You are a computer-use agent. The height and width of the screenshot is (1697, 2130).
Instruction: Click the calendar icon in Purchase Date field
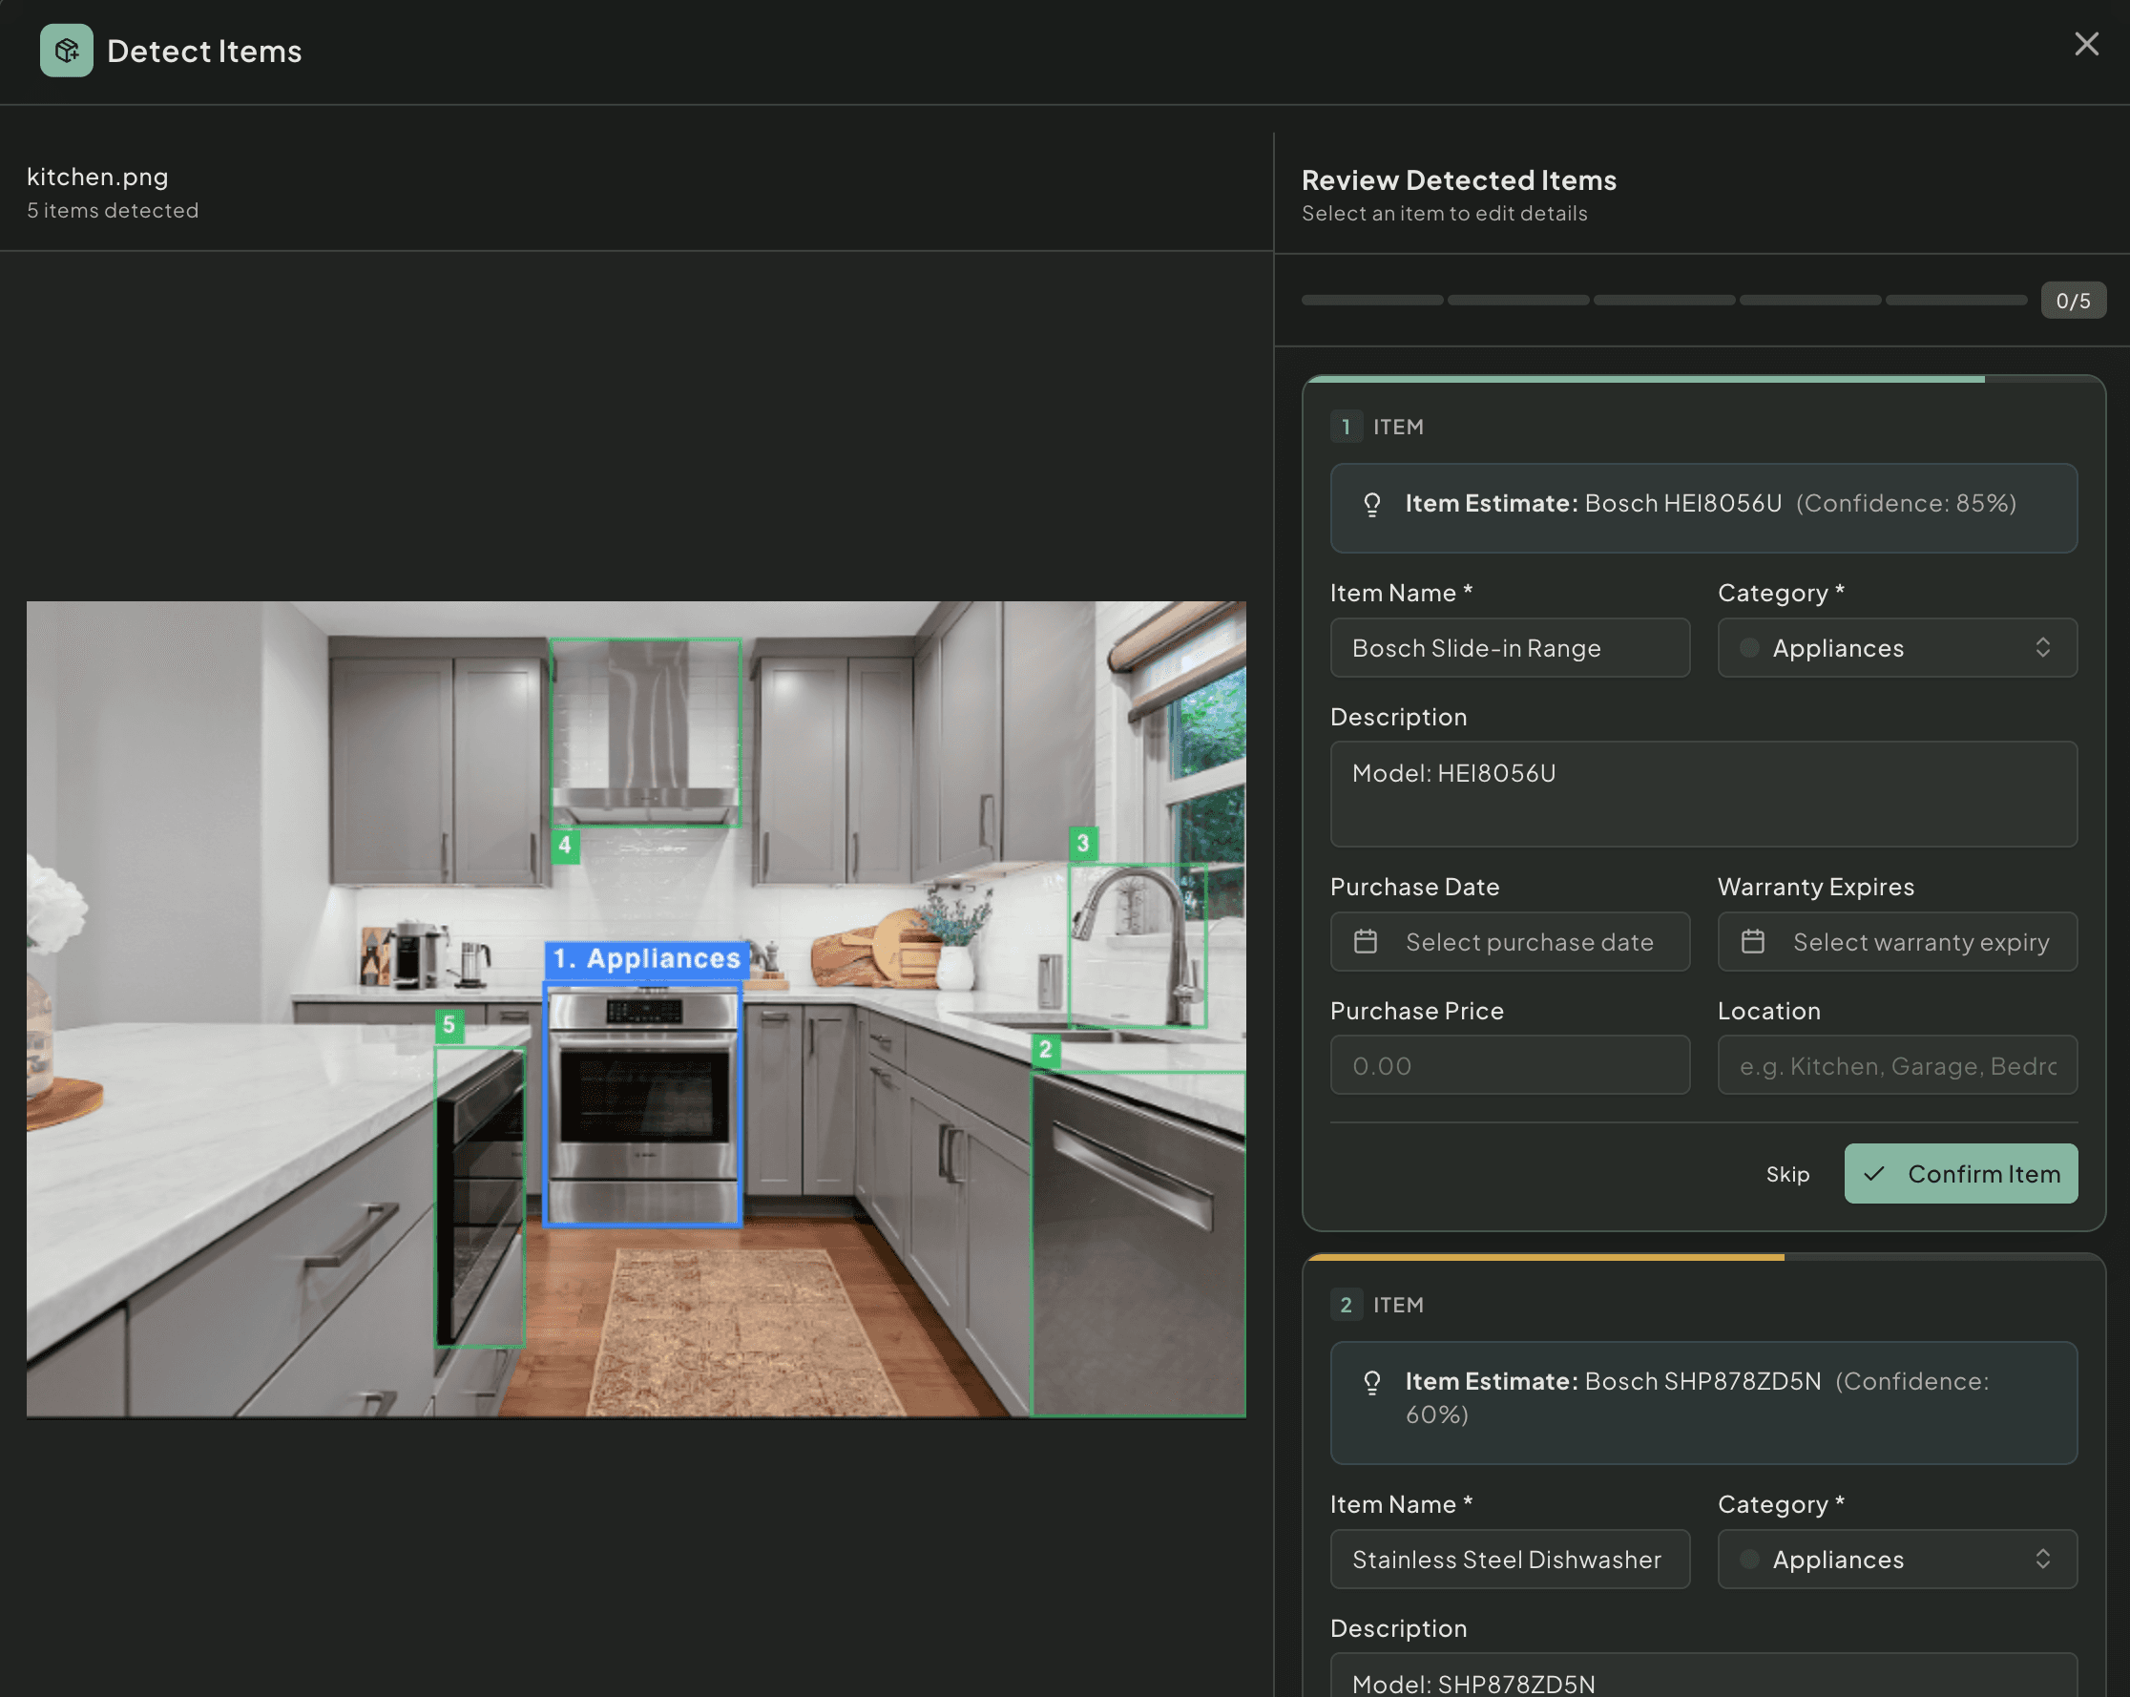click(x=1365, y=942)
